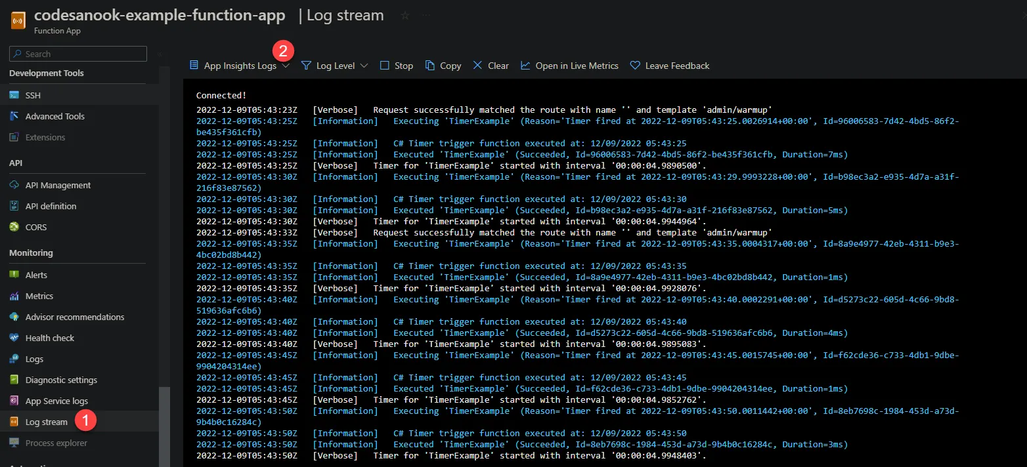Screen dimensions: 1027x467
Task: Click the line 'executed at: 12/09/2022 05:43:25'
Action: pyautogui.click(x=441, y=144)
